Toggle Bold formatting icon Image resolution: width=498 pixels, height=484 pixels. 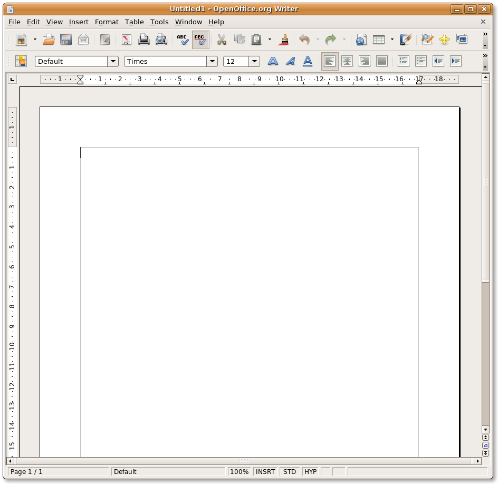pos(273,61)
